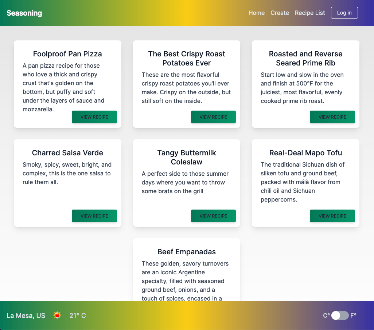
Task: Click the Real-Deal Mapo Tofu title
Action: click(305, 153)
